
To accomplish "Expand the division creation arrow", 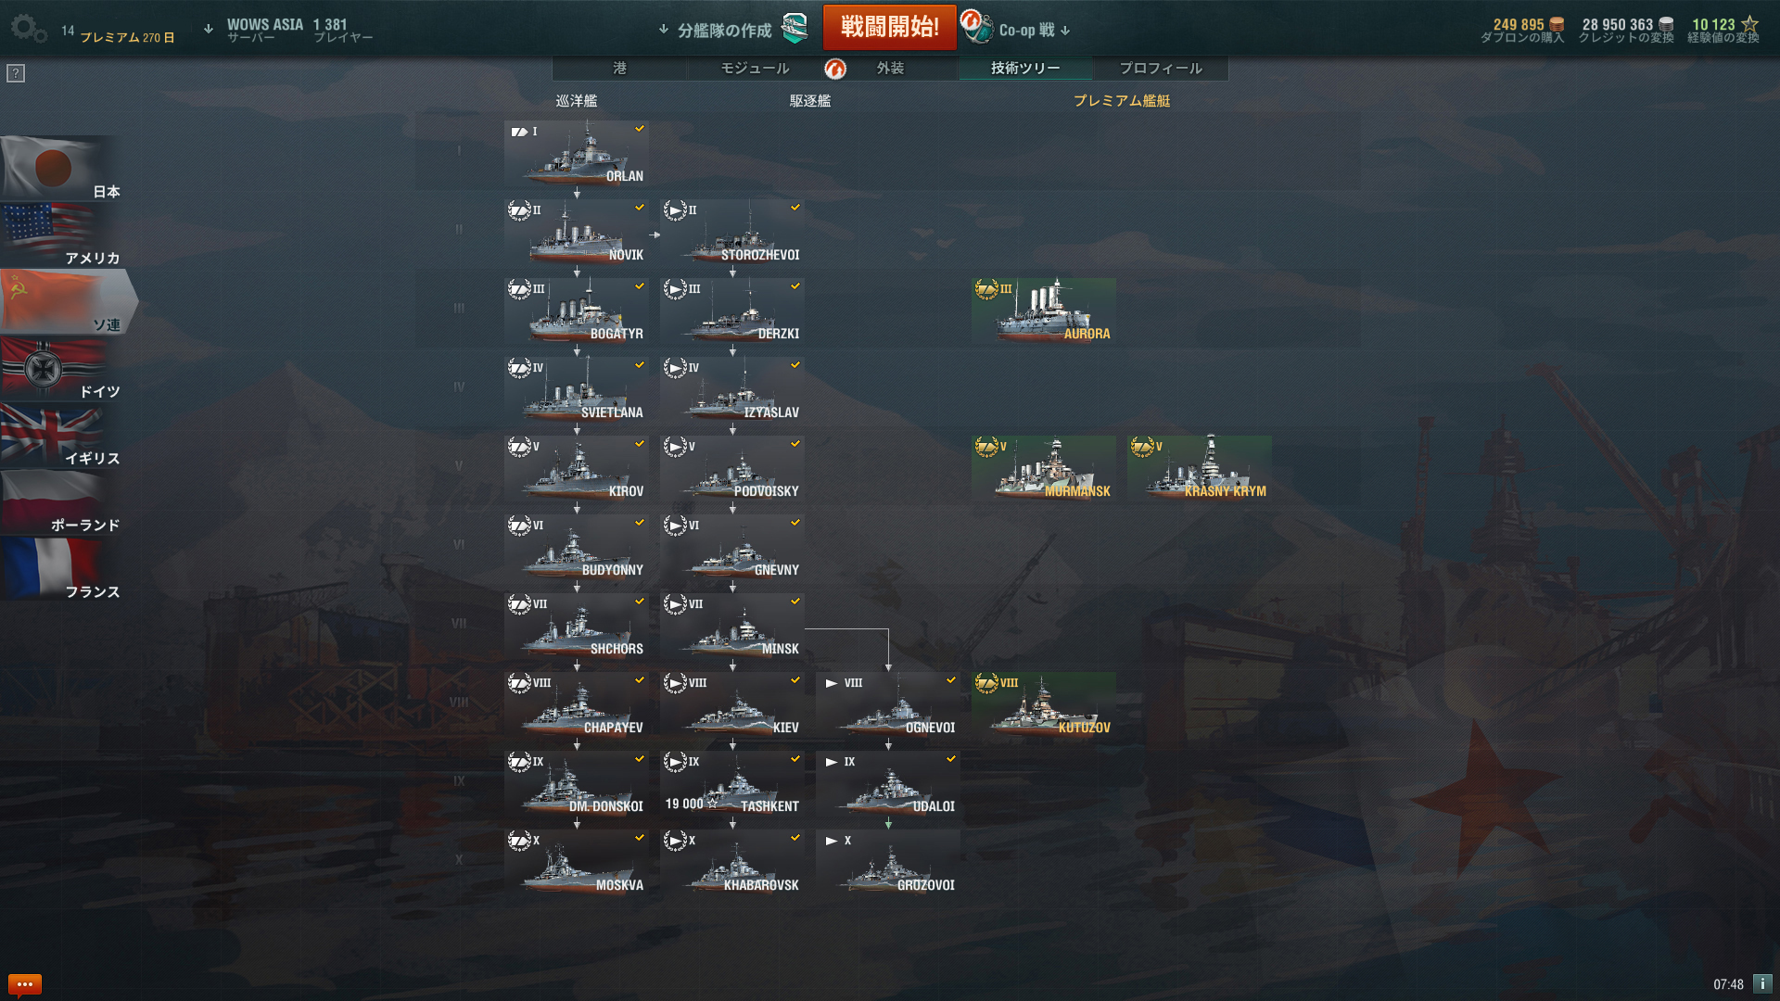I will coord(664,30).
